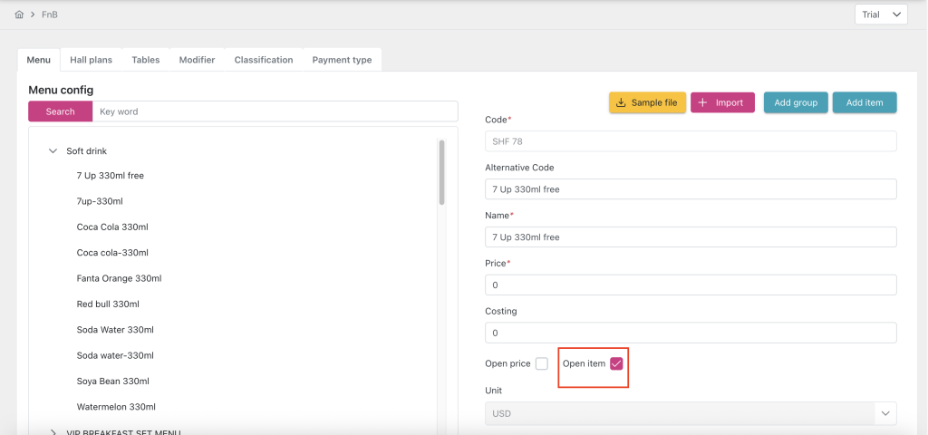Expand the VIP BREAKFAST SET MENU group
This screenshot has height=435, width=928.
pyautogui.click(x=53, y=432)
